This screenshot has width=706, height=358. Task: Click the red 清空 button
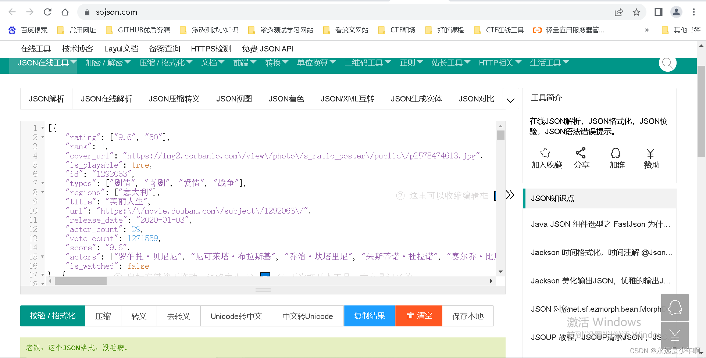click(x=419, y=316)
